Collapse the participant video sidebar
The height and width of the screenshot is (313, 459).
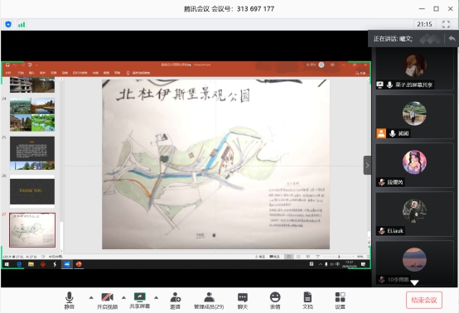[x=367, y=166]
